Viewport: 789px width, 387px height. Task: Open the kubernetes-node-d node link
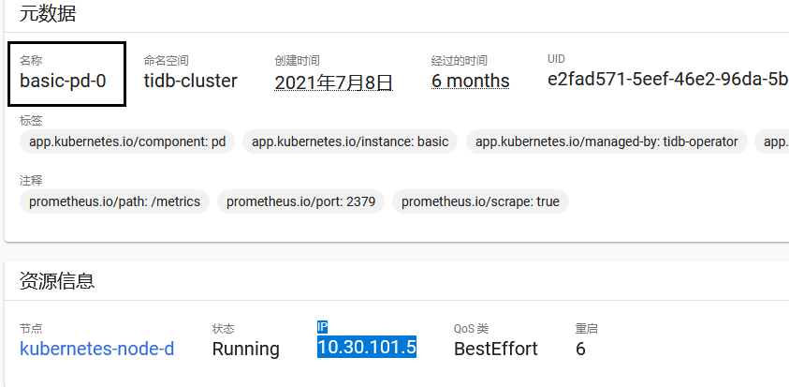pyautogui.click(x=97, y=349)
